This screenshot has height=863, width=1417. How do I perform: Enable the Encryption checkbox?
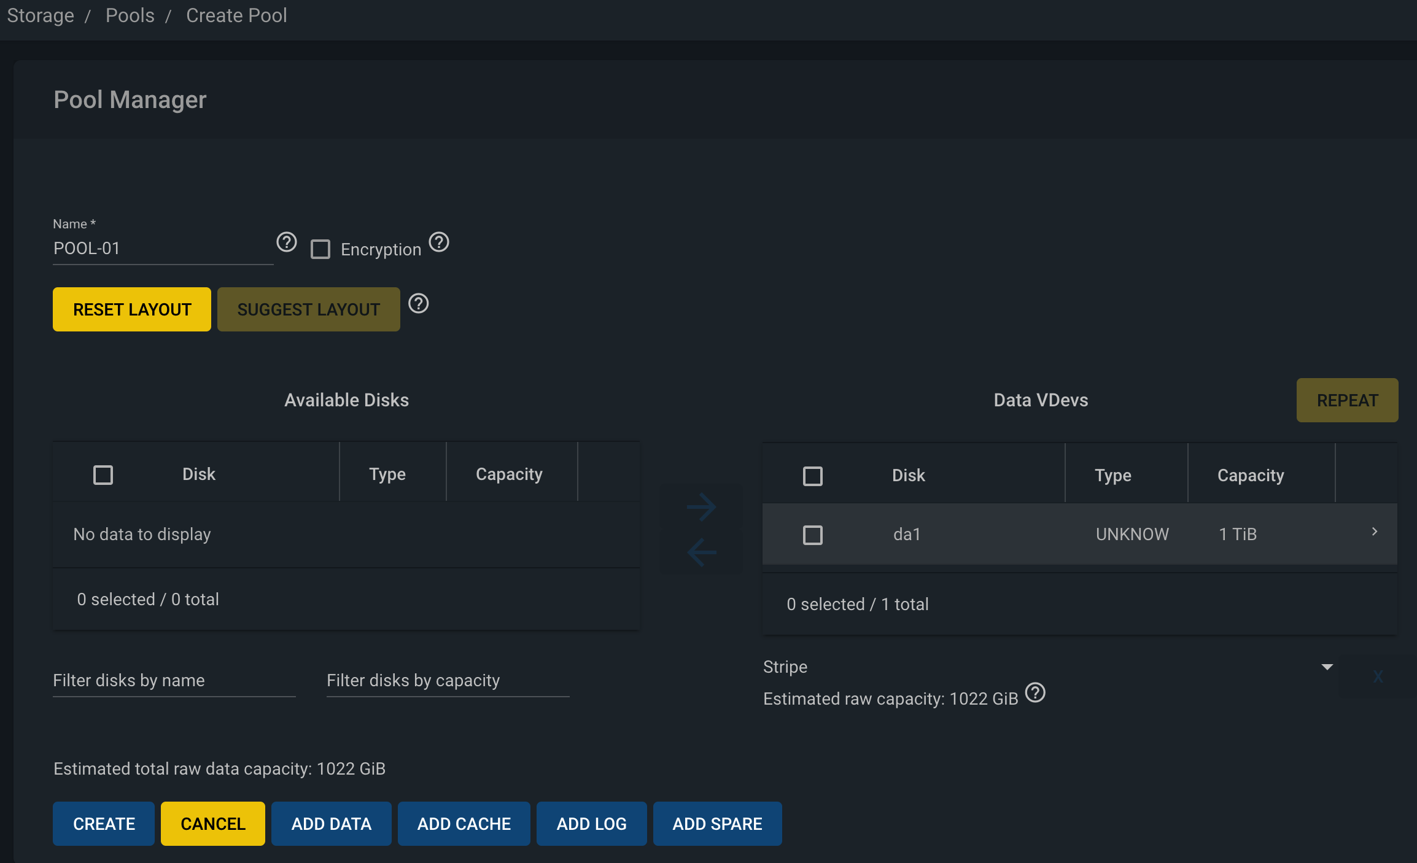[x=320, y=249]
